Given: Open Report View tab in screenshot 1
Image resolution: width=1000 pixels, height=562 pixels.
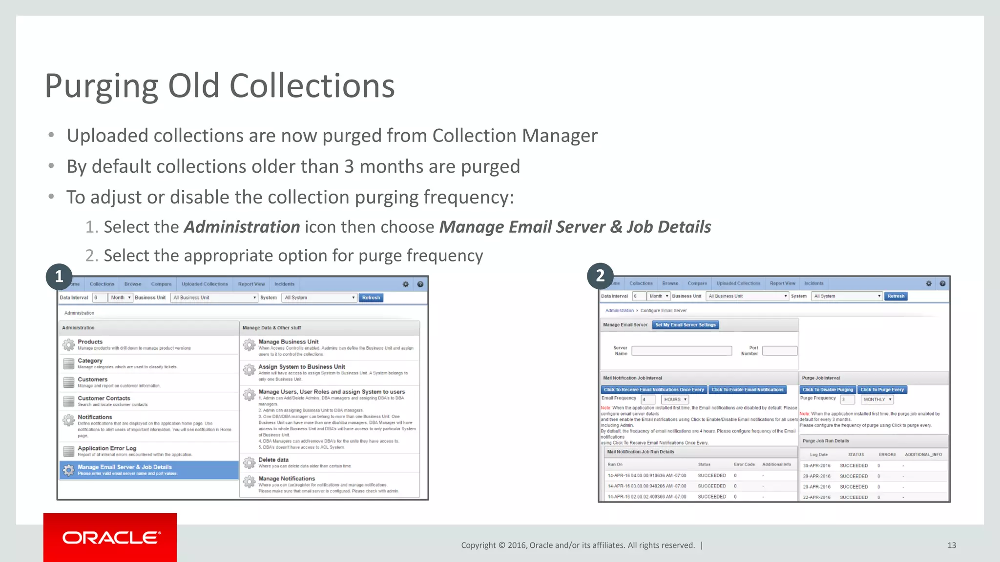Looking at the screenshot, I should click(251, 284).
